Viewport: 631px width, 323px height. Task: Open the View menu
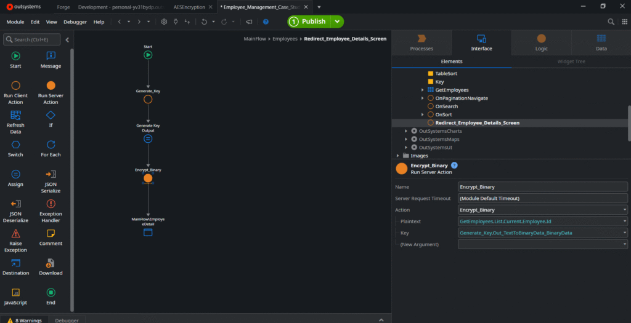pos(52,22)
